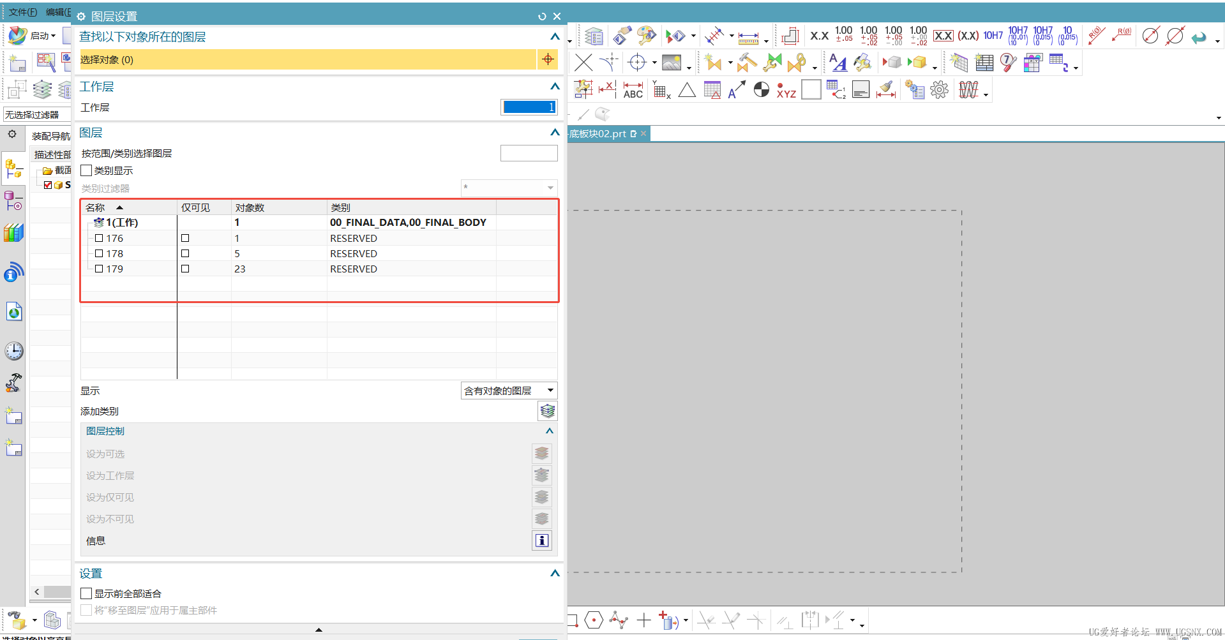
Task: Click the X.X no-tolerance dimension icon
Action: [x=819, y=36]
